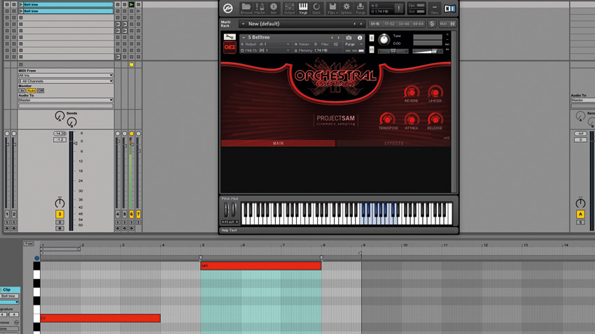Click the Kontakt logo icon

[227, 8]
